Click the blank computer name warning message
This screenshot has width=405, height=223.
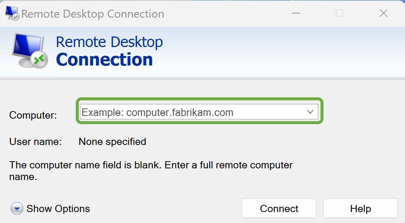point(151,171)
